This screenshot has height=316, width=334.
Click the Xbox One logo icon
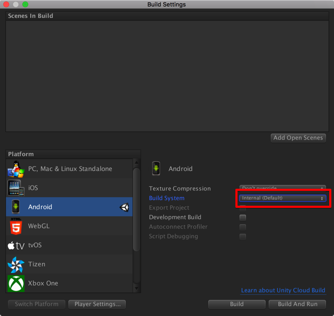pyautogui.click(x=16, y=284)
